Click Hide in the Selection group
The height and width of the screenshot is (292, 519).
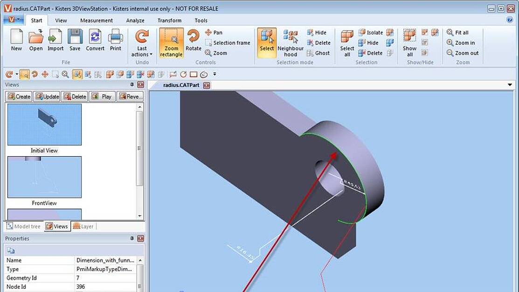click(368, 43)
